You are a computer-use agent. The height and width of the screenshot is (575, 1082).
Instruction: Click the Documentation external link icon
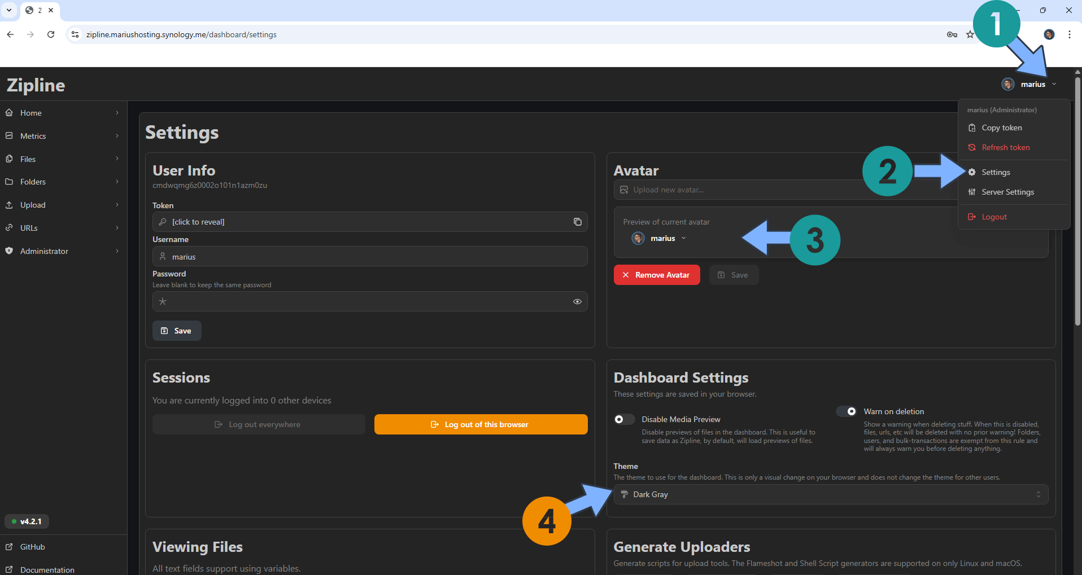click(9, 570)
